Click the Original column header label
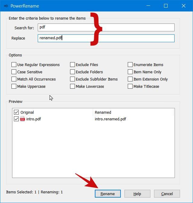This screenshot has width=193, height=203. tap(27, 113)
